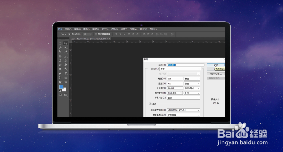The image size is (283, 152).
Task: Collapse the 高级 advanced section
Action: click(x=150, y=104)
